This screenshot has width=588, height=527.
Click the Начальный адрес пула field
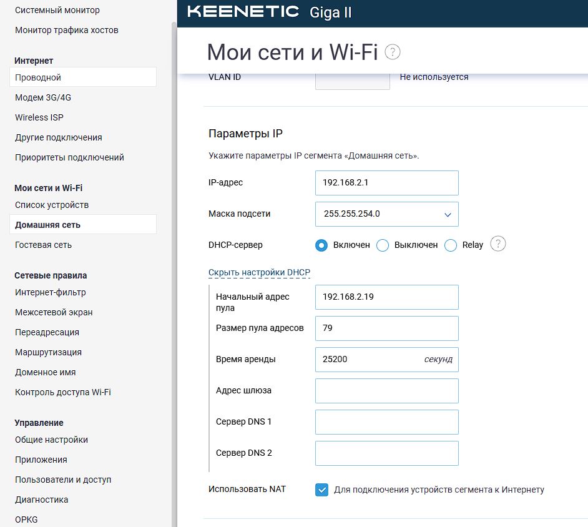tap(386, 297)
